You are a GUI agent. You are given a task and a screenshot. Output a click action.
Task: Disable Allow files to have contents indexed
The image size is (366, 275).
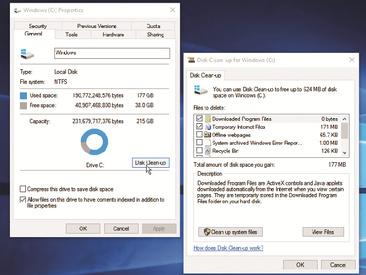[23, 200]
